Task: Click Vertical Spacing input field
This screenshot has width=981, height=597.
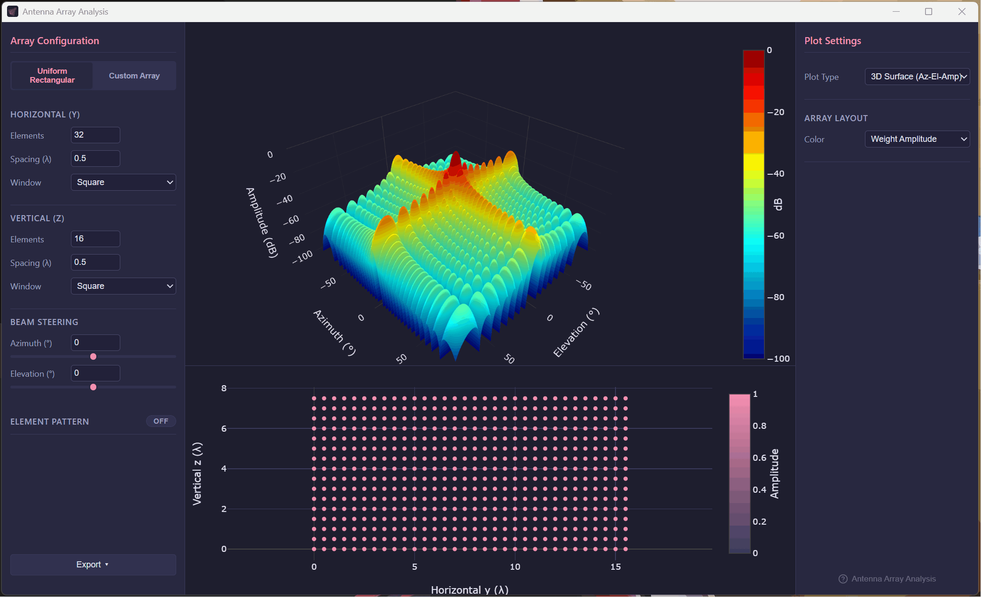Action: point(95,262)
